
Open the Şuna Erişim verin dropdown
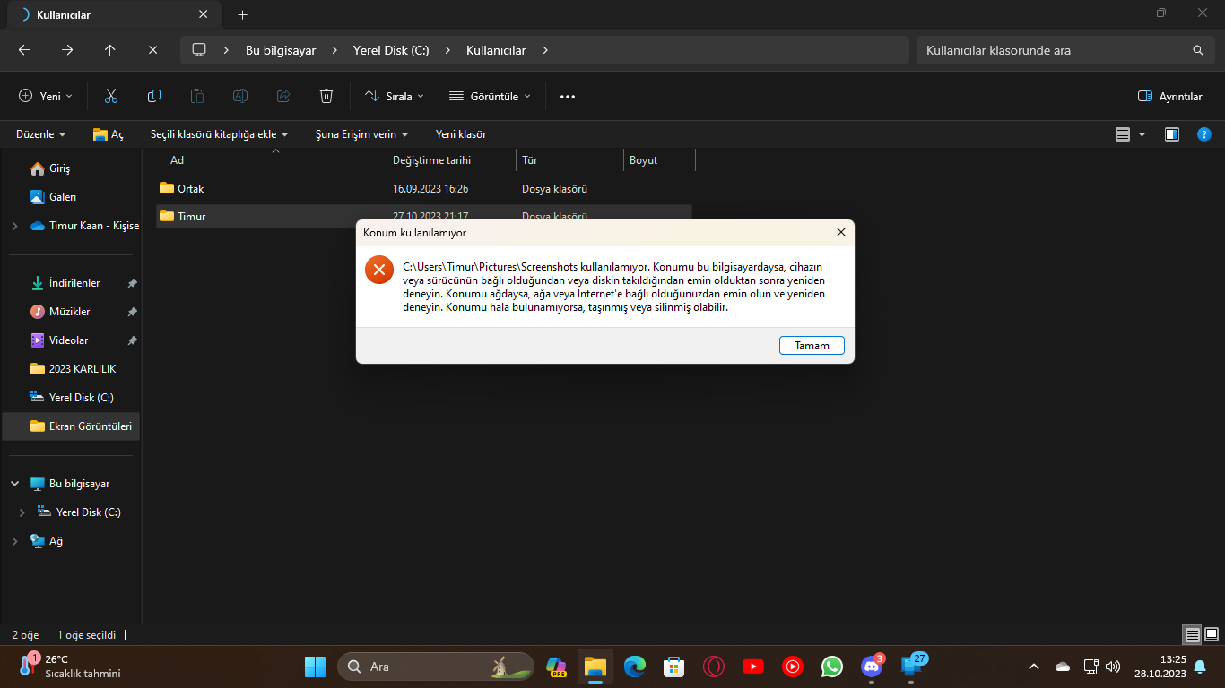(x=362, y=134)
